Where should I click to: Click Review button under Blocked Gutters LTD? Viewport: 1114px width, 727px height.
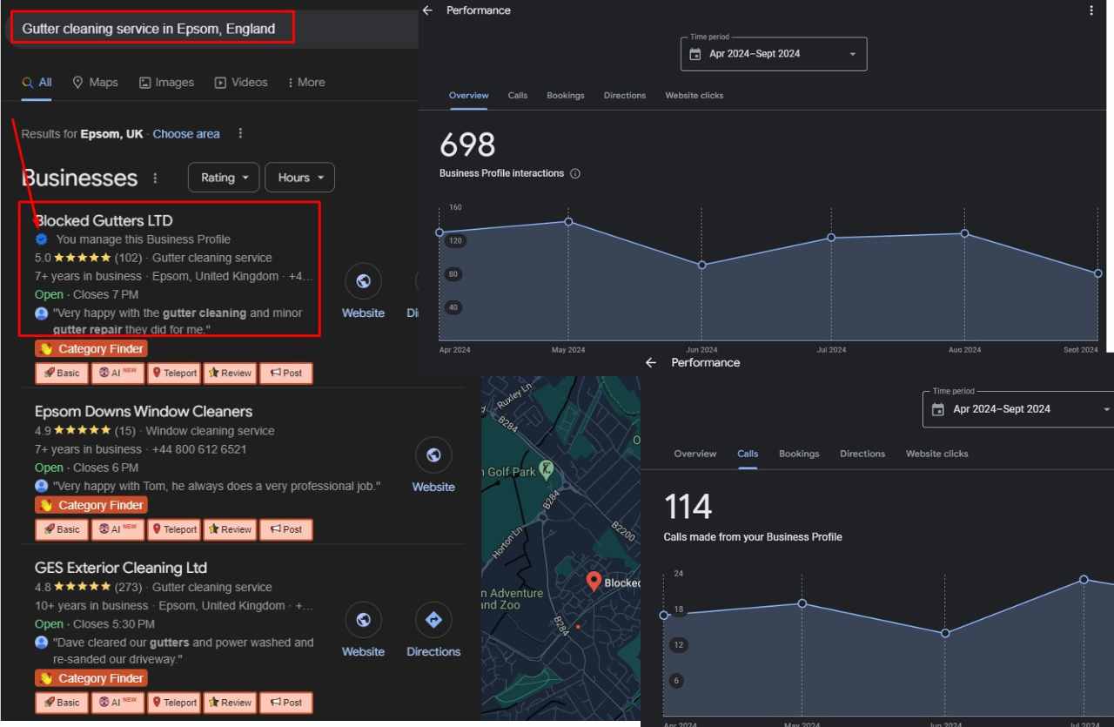click(x=230, y=374)
